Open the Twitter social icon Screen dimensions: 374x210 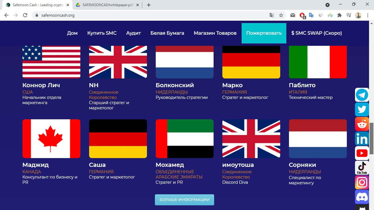tap(362, 109)
